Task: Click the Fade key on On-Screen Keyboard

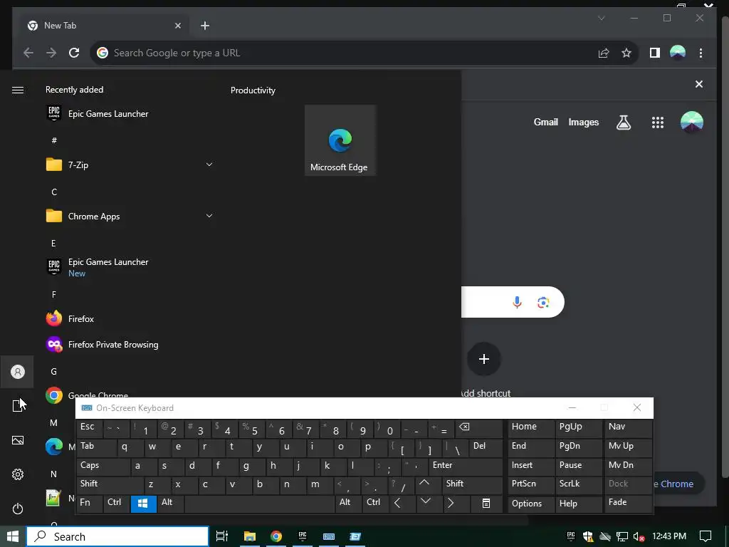Action: (x=628, y=504)
